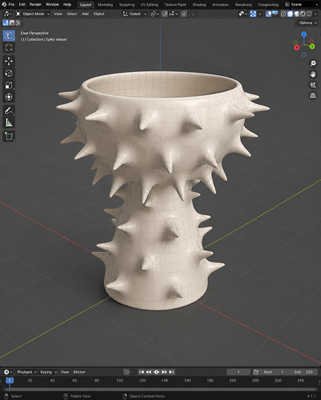Open the File menu
Viewport: 321px width, 400px height.
point(12,5)
